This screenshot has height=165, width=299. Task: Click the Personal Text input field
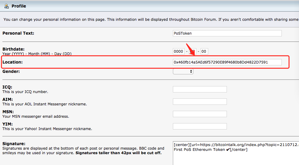click(x=227, y=33)
